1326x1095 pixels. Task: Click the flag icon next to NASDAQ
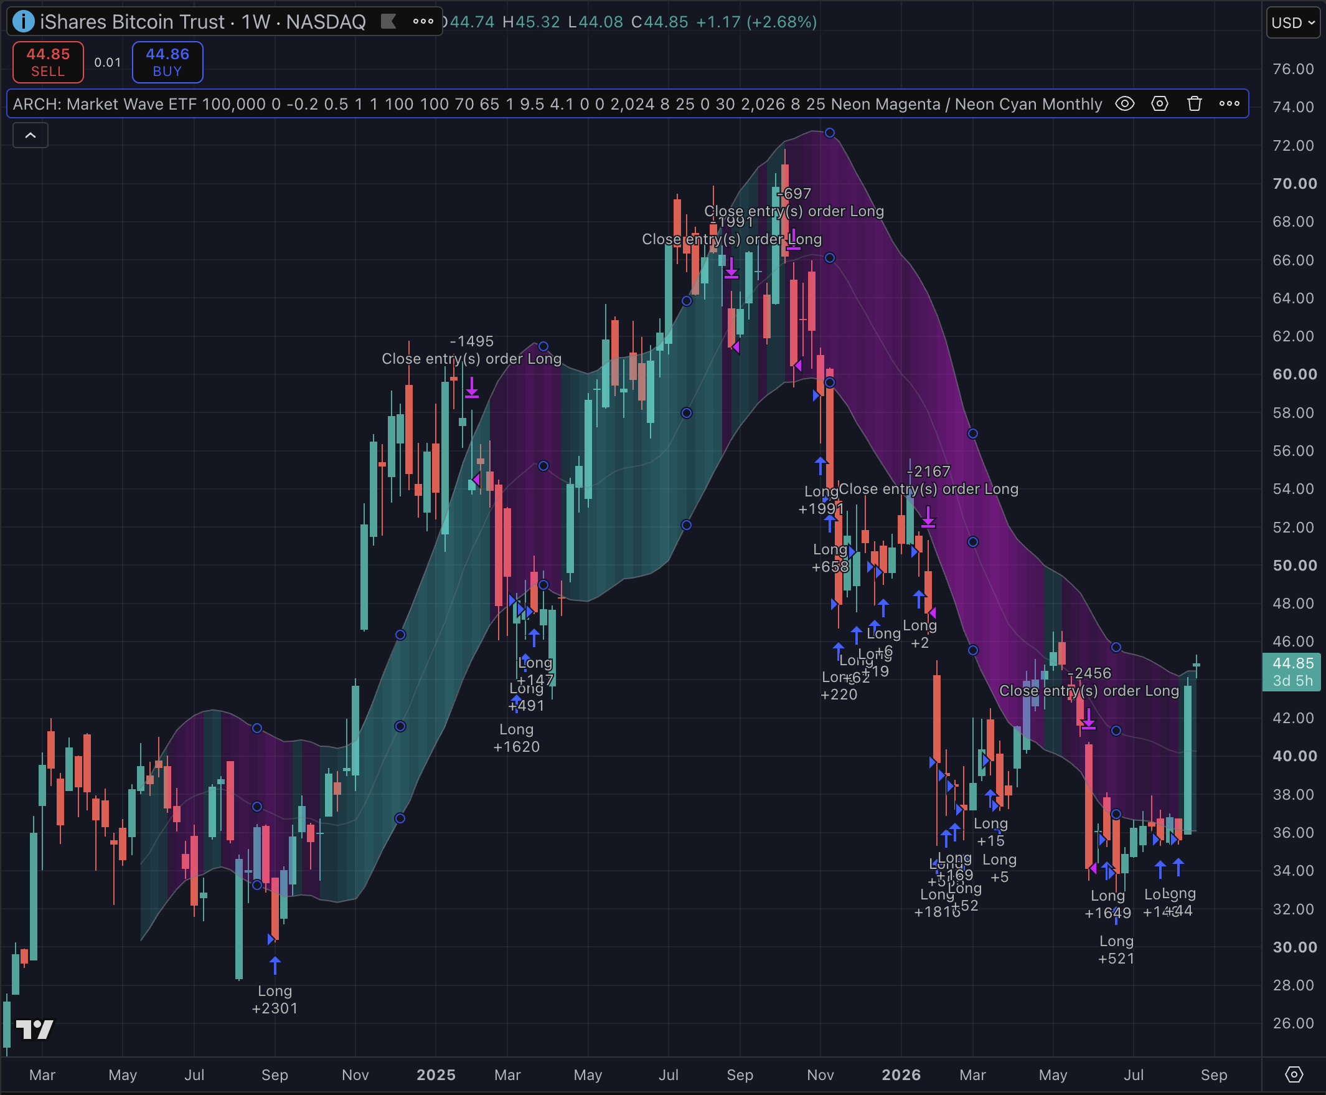tap(388, 21)
